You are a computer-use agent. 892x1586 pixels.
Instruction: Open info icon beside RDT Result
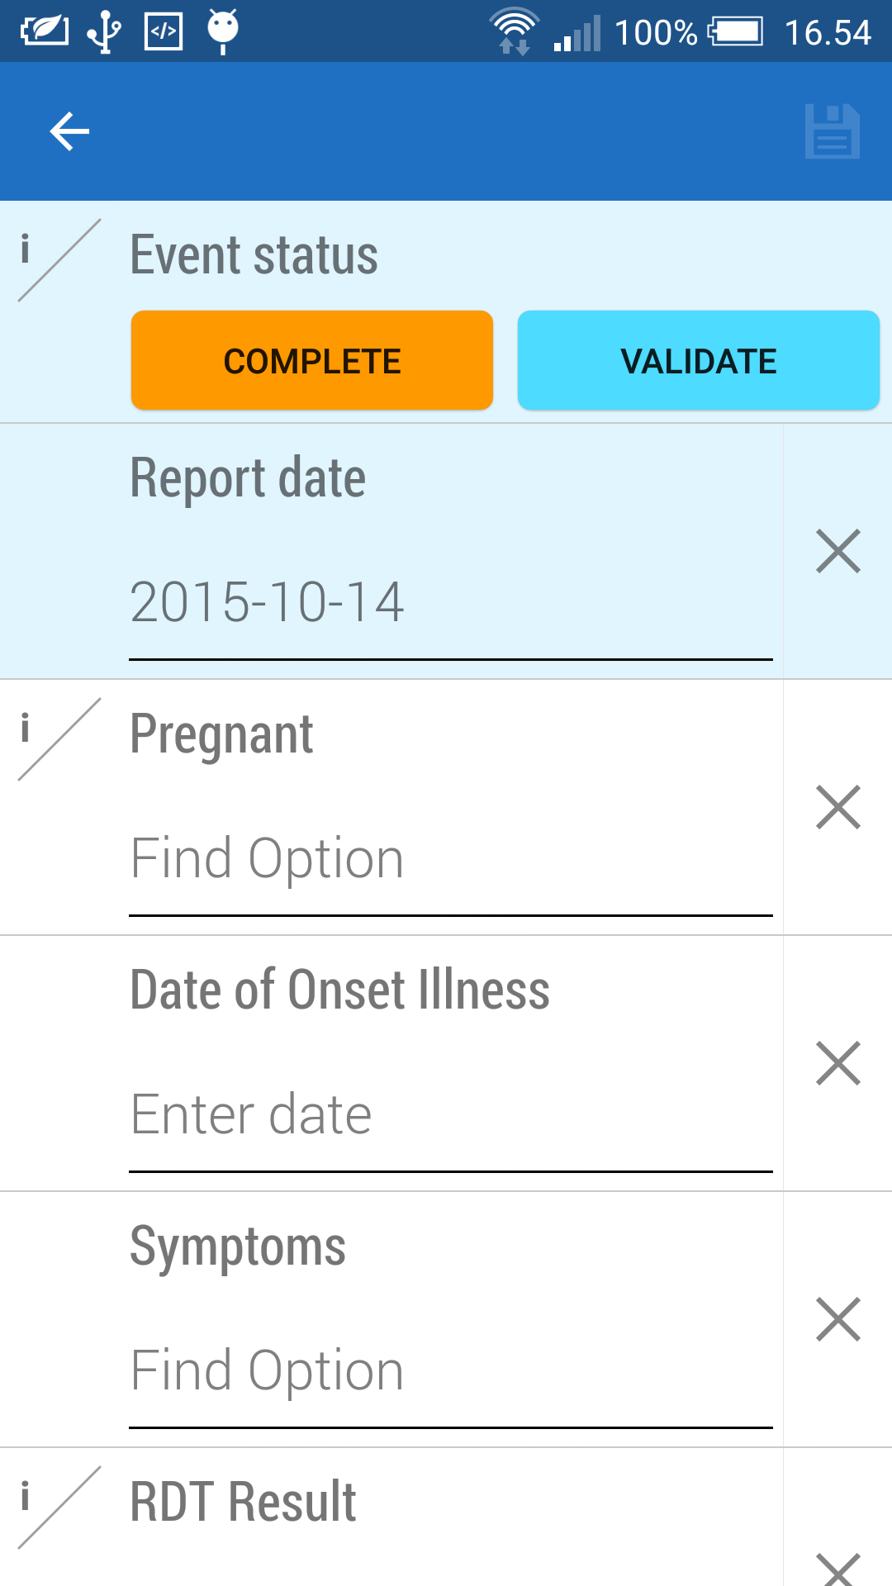[x=26, y=1497]
